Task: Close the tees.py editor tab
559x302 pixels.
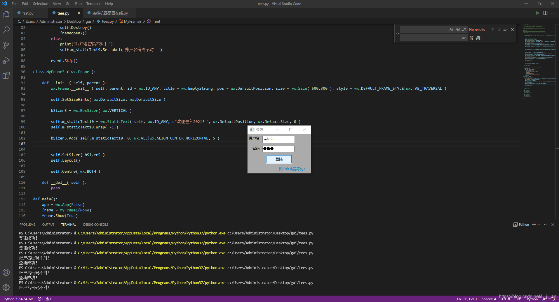Action: pos(79,13)
